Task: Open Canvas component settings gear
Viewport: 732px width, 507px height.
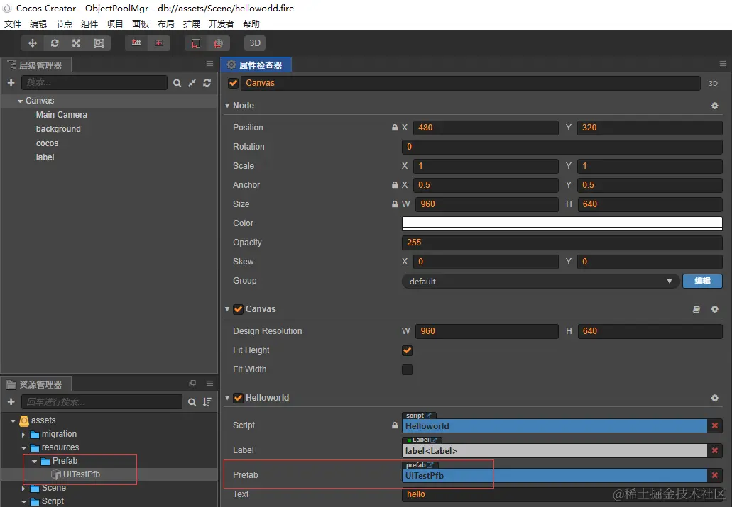Action: tap(715, 309)
